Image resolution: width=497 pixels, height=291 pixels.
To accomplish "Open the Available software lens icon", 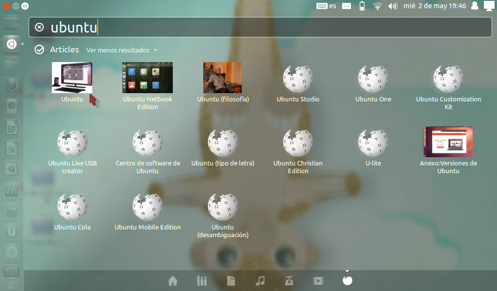I will [x=289, y=280].
